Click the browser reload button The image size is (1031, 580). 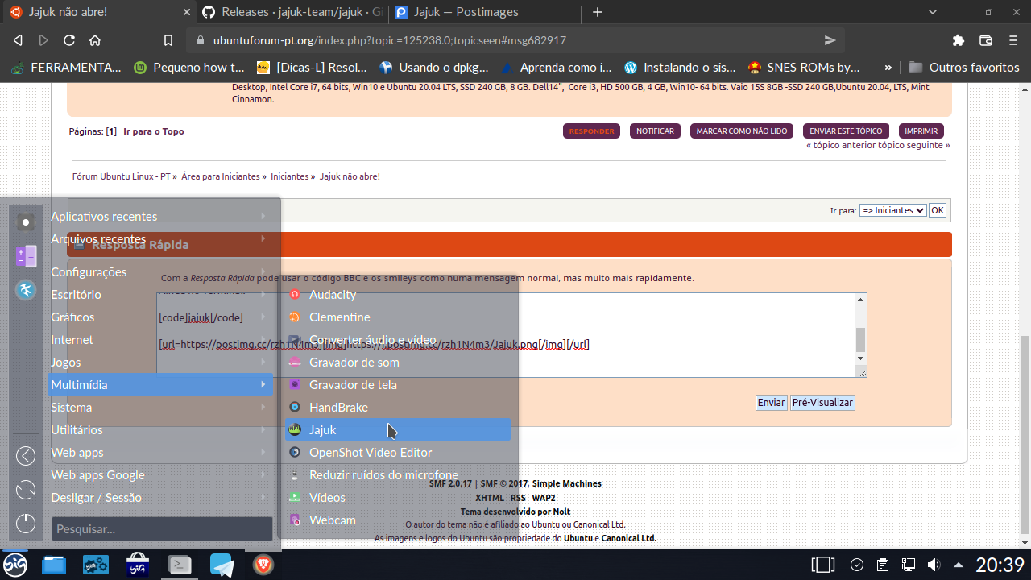69,40
